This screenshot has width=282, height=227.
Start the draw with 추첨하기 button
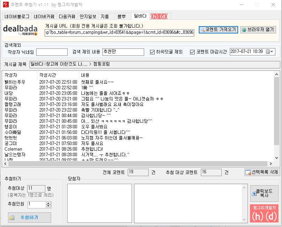[29, 217]
